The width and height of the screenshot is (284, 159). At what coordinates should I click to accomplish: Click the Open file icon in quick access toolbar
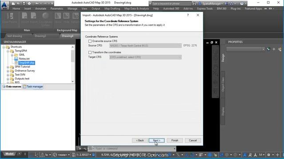pyautogui.click(x=19, y=4)
